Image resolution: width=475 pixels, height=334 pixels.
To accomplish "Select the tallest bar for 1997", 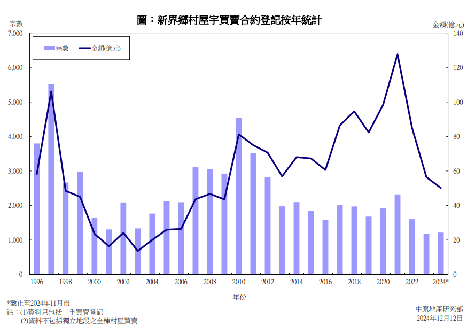I will coord(51,179).
